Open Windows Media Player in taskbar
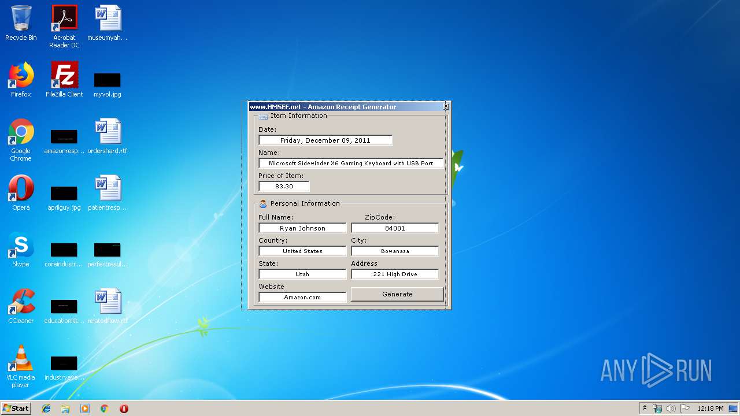Viewport: 740px width, 416px height. [x=85, y=408]
